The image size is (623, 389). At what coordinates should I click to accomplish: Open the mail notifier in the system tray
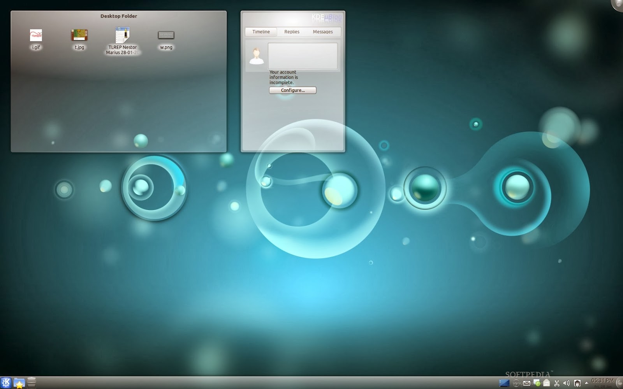tap(527, 383)
